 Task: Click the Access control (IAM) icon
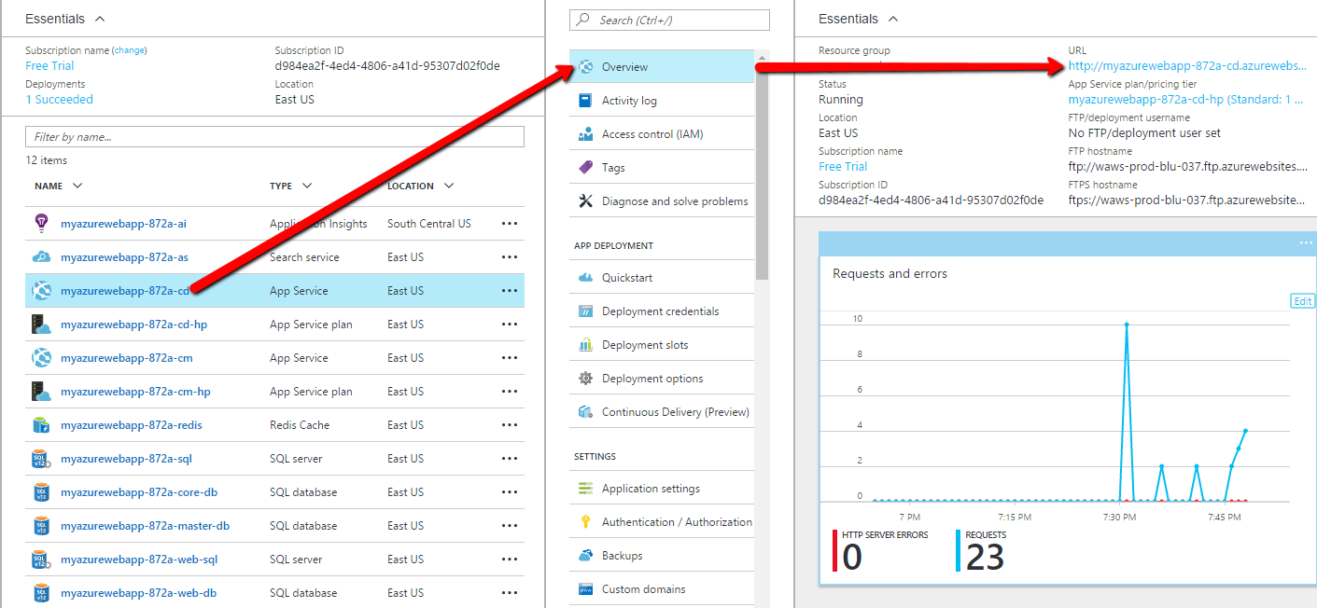click(x=586, y=134)
